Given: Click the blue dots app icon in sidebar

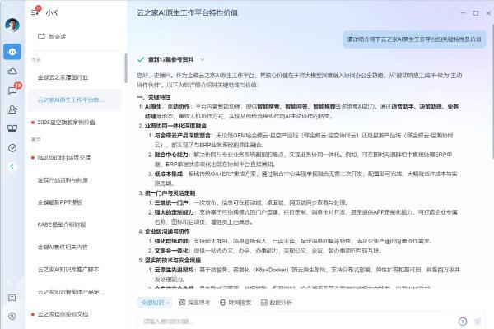Looking at the screenshot, I should pos(12,166).
